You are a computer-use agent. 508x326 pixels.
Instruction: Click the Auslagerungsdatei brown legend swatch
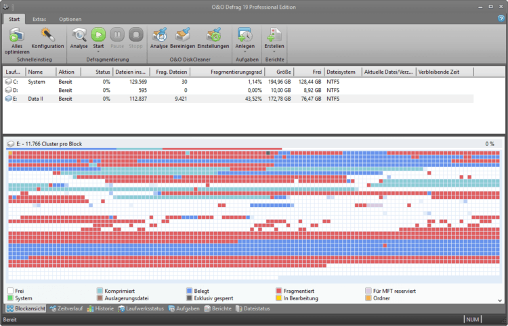100,298
